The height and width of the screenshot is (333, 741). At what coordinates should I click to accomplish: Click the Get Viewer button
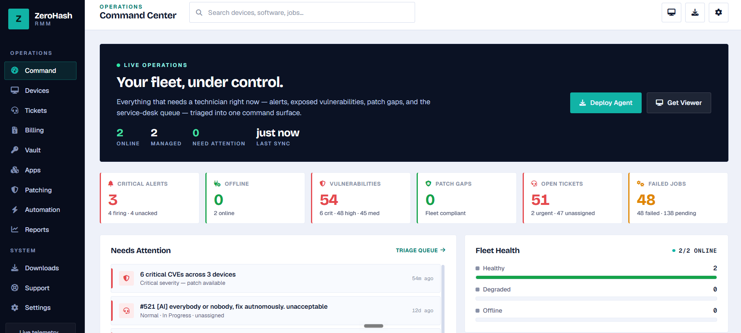click(679, 103)
